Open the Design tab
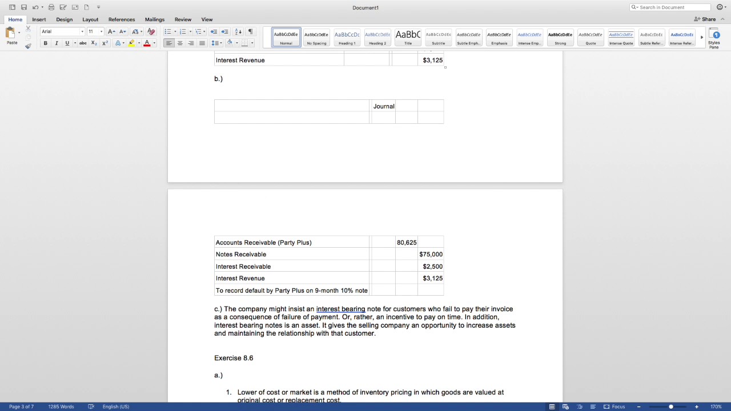 [64, 19]
